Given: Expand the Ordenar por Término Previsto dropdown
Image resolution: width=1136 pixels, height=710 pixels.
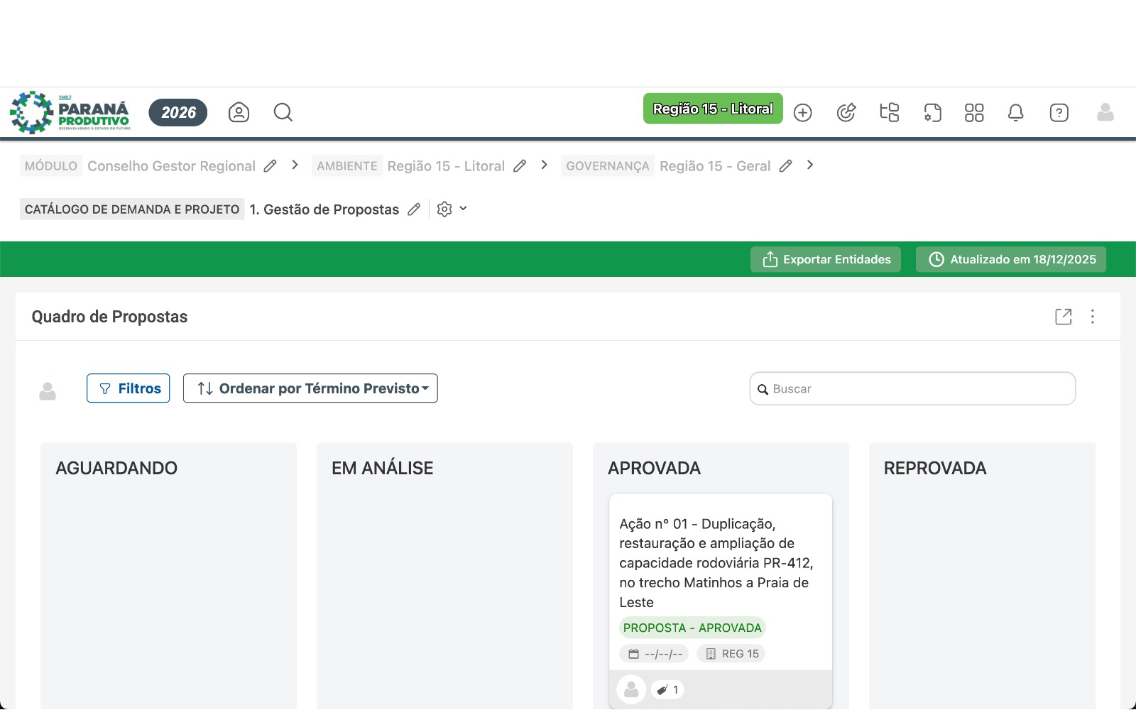Looking at the screenshot, I should [310, 388].
